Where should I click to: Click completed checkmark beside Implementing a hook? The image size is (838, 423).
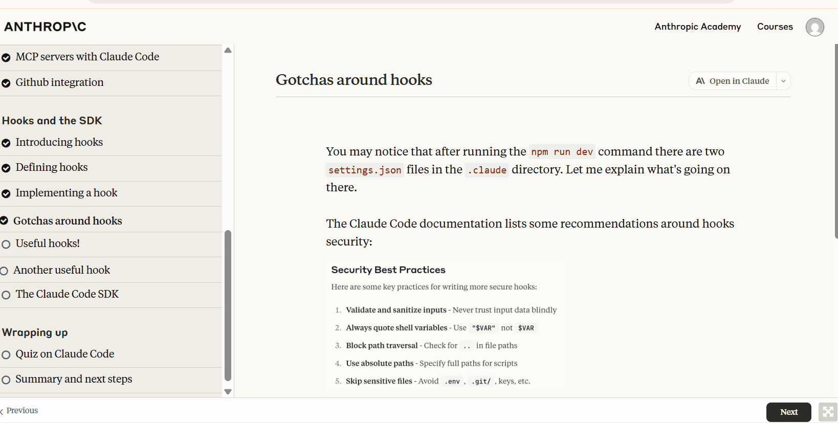click(x=6, y=194)
